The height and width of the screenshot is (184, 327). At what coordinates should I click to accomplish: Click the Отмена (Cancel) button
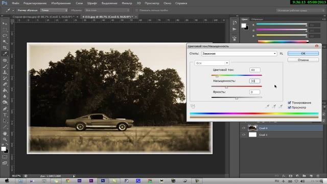click(303, 60)
